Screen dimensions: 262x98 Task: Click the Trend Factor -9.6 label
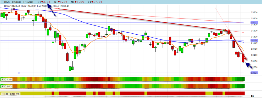click(x=11, y=94)
